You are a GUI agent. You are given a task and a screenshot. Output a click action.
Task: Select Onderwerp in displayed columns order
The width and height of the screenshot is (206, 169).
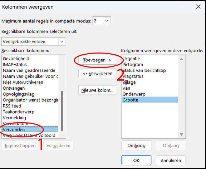coord(150,94)
